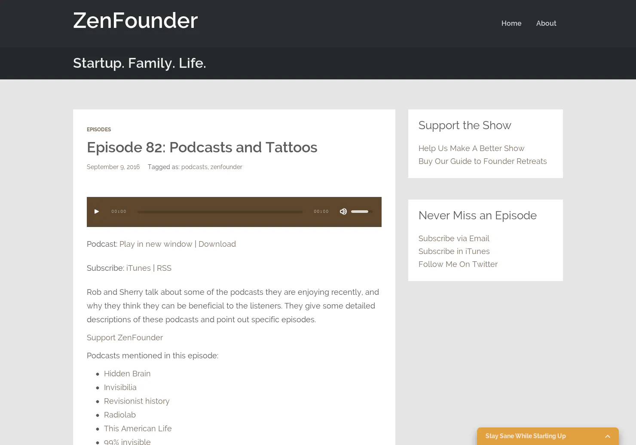Click Play in new window
This screenshot has width=636, height=445.
point(156,244)
